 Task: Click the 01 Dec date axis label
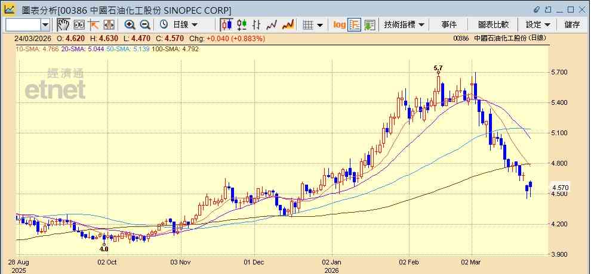(254, 262)
